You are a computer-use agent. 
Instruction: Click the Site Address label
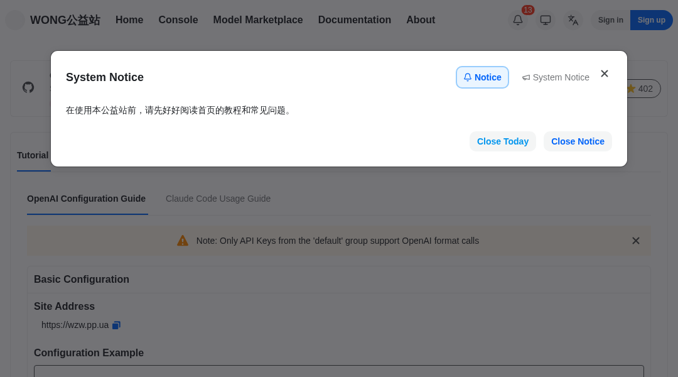(x=64, y=306)
